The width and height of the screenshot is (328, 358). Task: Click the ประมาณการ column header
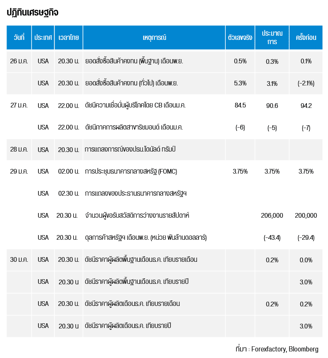pyautogui.click(x=272, y=37)
